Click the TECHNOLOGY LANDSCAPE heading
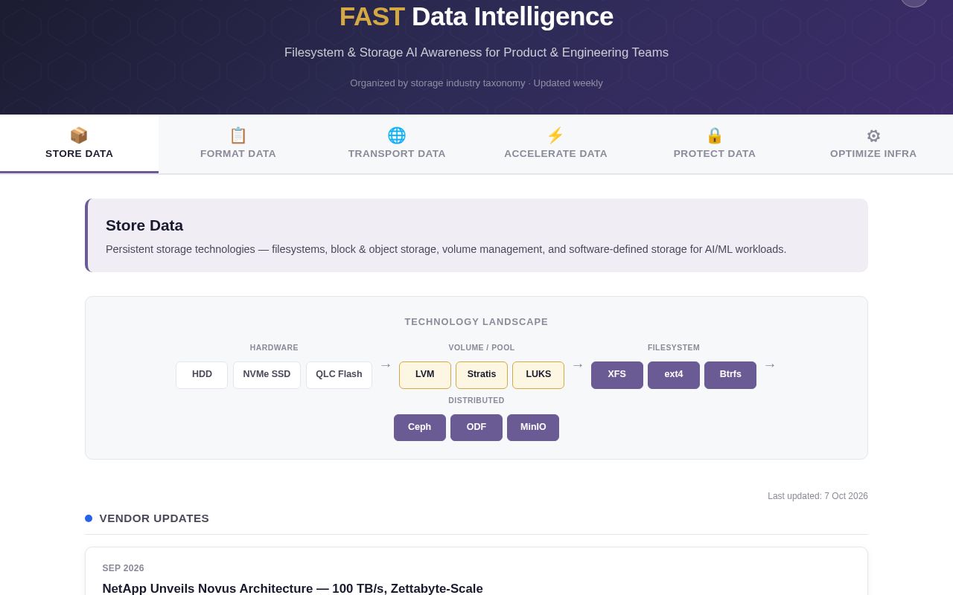The width and height of the screenshot is (953, 595). (476, 322)
